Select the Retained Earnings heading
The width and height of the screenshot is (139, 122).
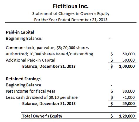(x=23, y=79)
